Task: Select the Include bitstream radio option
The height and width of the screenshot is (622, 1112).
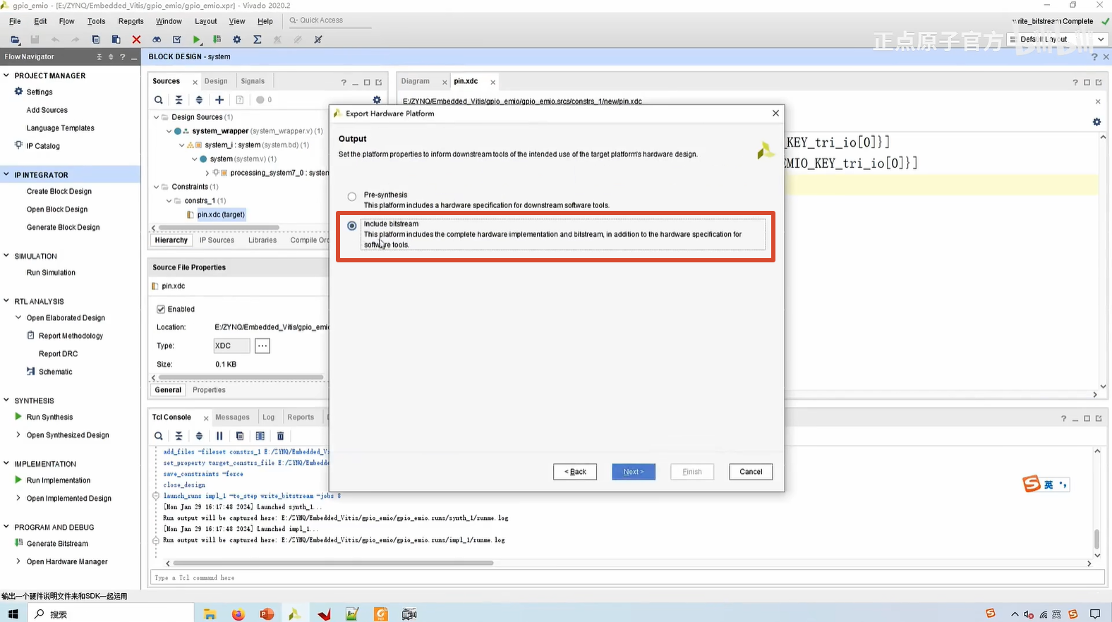Action: 352,226
